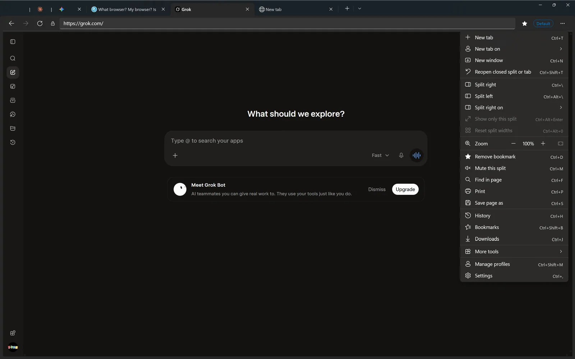Open the user avatar in Grok sidebar
The height and width of the screenshot is (359, 575).
[13, 347]
